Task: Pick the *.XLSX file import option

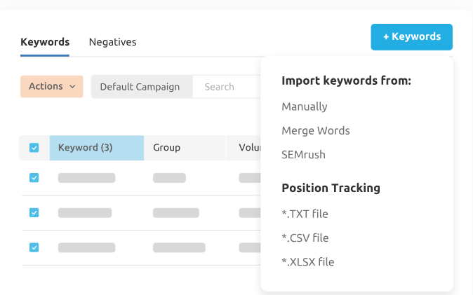Action: (307, 262)
